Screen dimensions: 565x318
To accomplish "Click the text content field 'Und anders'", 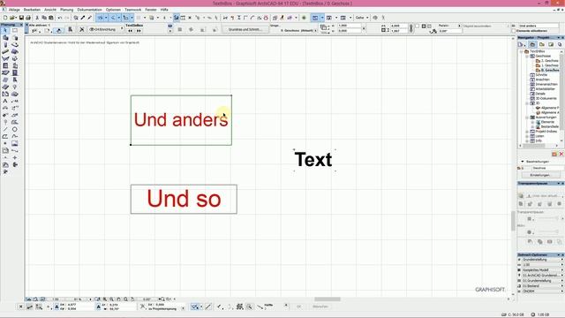I will [539, 26].
